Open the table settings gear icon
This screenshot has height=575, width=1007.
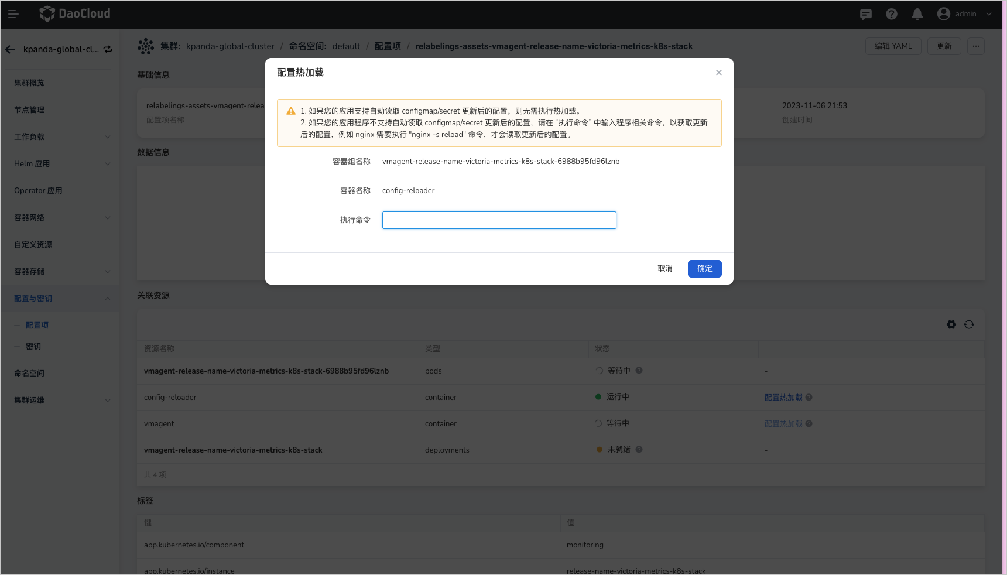coord(951,325)
